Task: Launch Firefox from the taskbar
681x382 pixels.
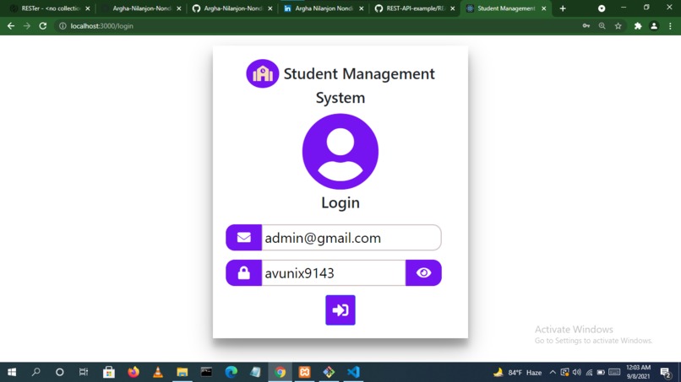Action: click(133, 372)
